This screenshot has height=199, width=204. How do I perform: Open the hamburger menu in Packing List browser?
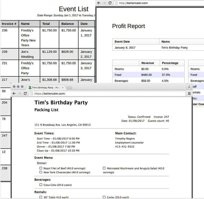click(189, 94)
